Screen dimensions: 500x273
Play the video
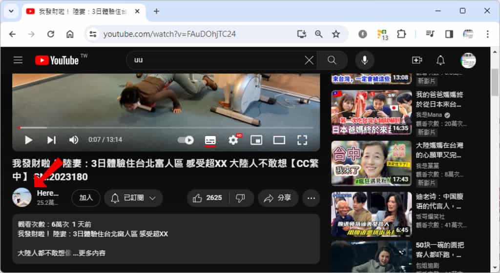pos(28,140)
